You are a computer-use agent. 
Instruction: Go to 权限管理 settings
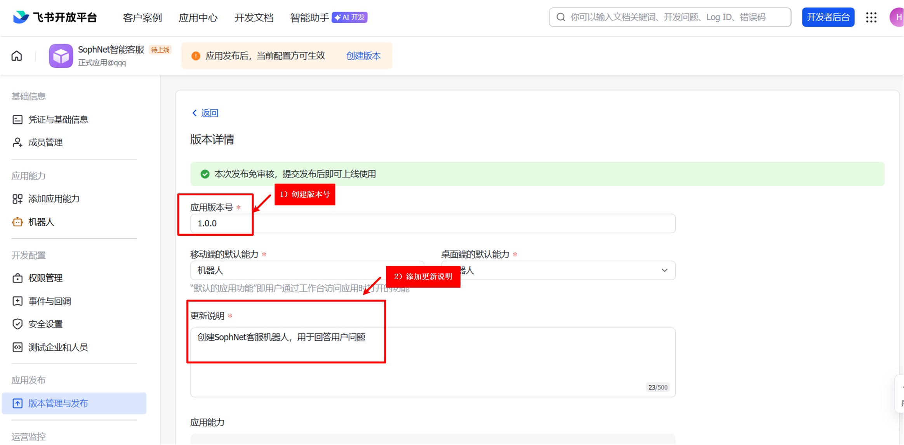tap(45, 278)
